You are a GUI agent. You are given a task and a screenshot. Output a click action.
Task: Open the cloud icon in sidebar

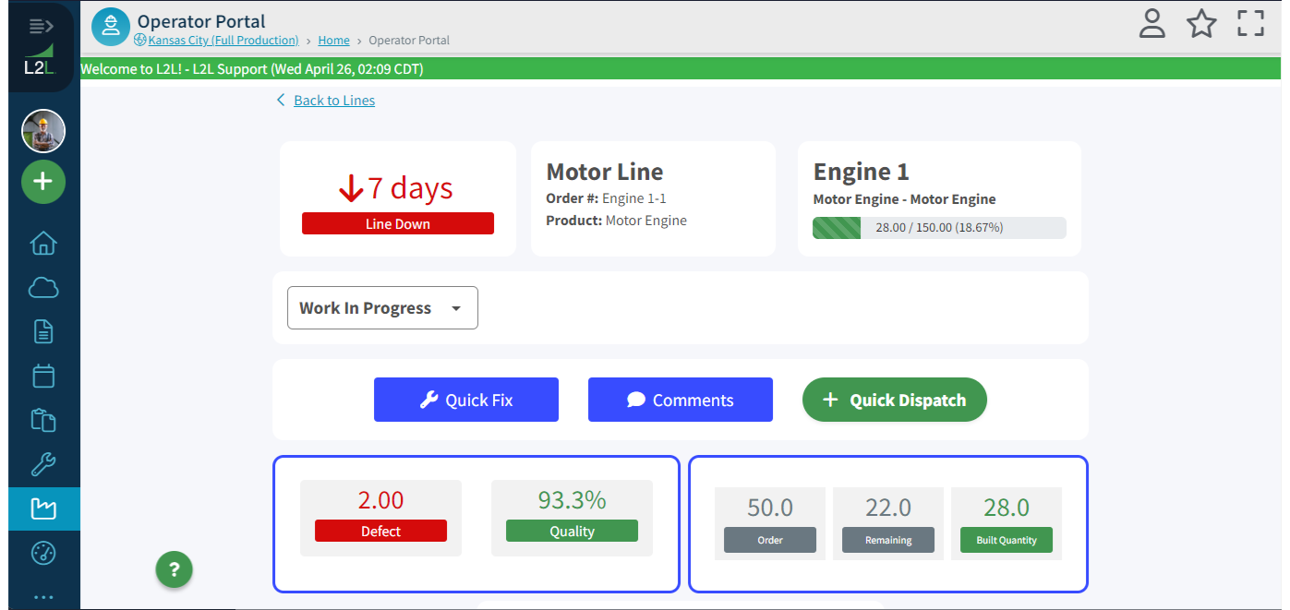tap(43, 288)
